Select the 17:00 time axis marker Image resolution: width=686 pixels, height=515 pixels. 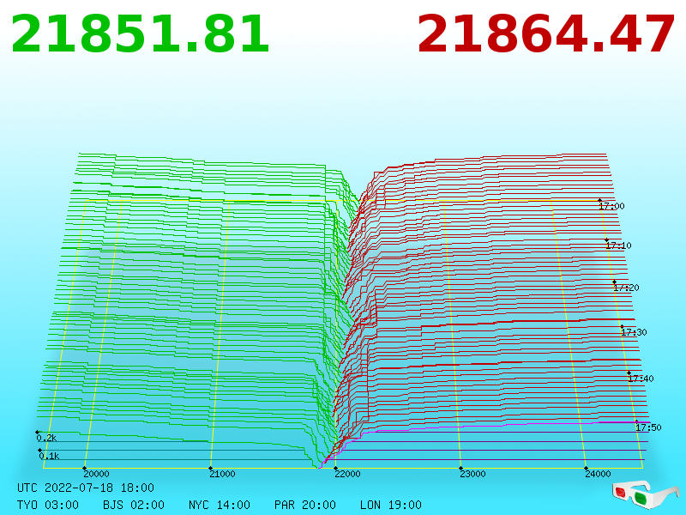[x=611, y=206]
